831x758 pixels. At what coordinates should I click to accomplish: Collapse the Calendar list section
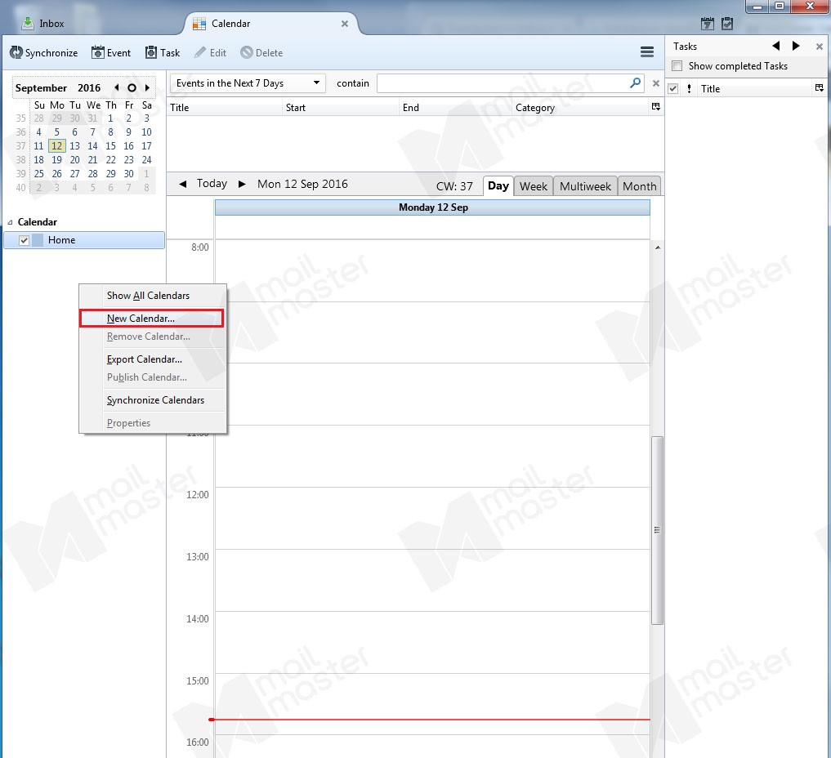pyautogui.click(x=10, y=222)
